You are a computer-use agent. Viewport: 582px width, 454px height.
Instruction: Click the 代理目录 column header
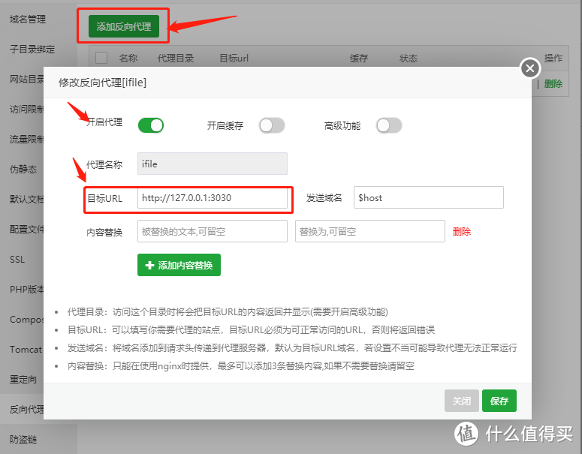(176, 59)
